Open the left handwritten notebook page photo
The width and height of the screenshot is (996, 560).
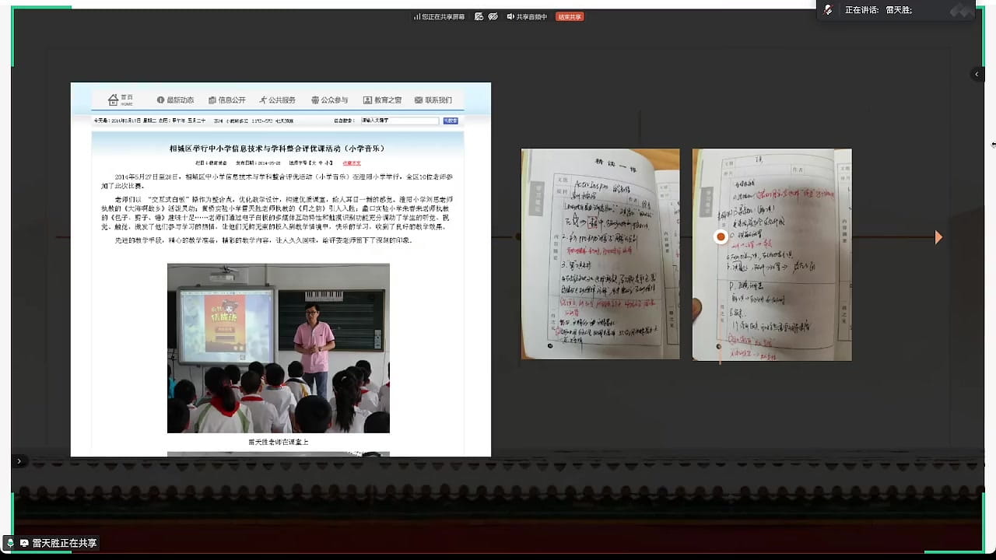600,254
